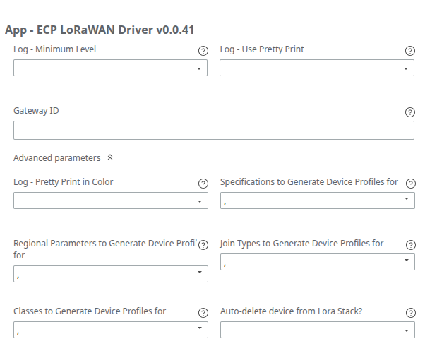The width and height of the screenshot is (425, 358).
Task: Show help for Specifications to Generate Device Profiles
Action: coord(410,184)
